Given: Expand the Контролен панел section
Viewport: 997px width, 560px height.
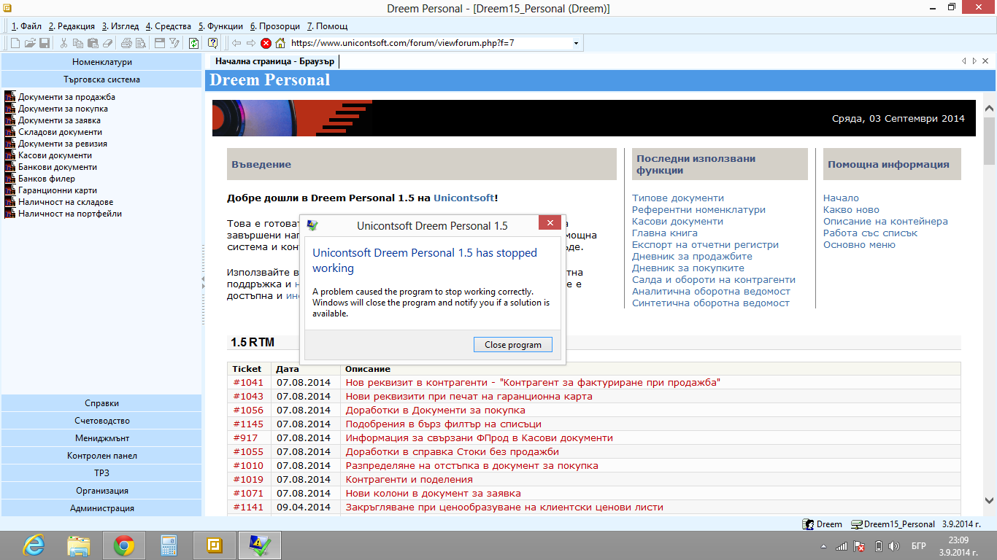Looking at the screenshot, I should [x=101, y=456].
